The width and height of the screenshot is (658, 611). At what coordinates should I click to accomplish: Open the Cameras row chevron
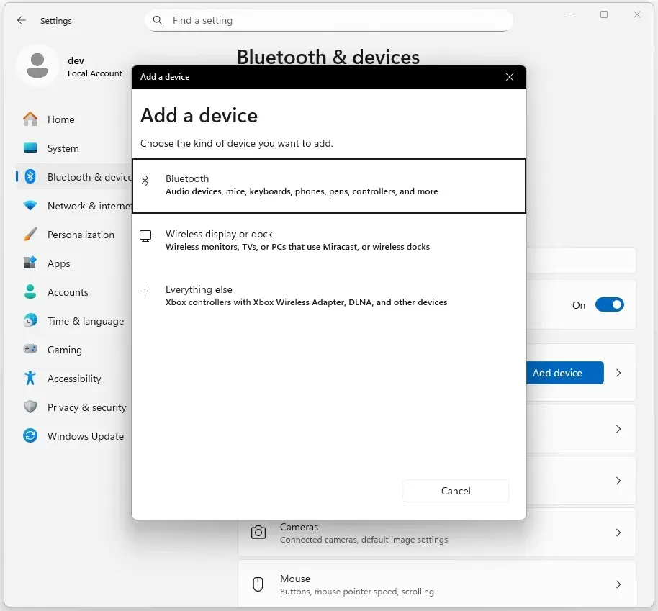618,533
